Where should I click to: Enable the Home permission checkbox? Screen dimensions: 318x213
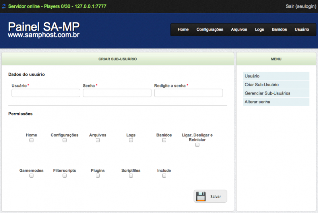[31, 140]
